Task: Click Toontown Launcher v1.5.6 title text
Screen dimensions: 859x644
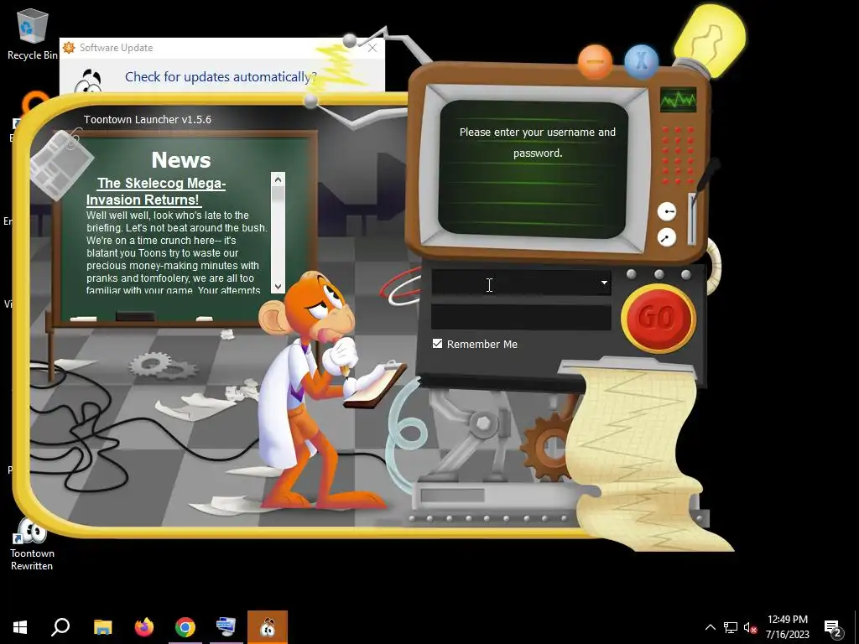Action: coord(148,119)
